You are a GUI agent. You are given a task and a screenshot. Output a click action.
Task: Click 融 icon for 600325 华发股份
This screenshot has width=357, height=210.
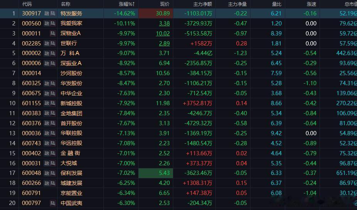(47, 83)
